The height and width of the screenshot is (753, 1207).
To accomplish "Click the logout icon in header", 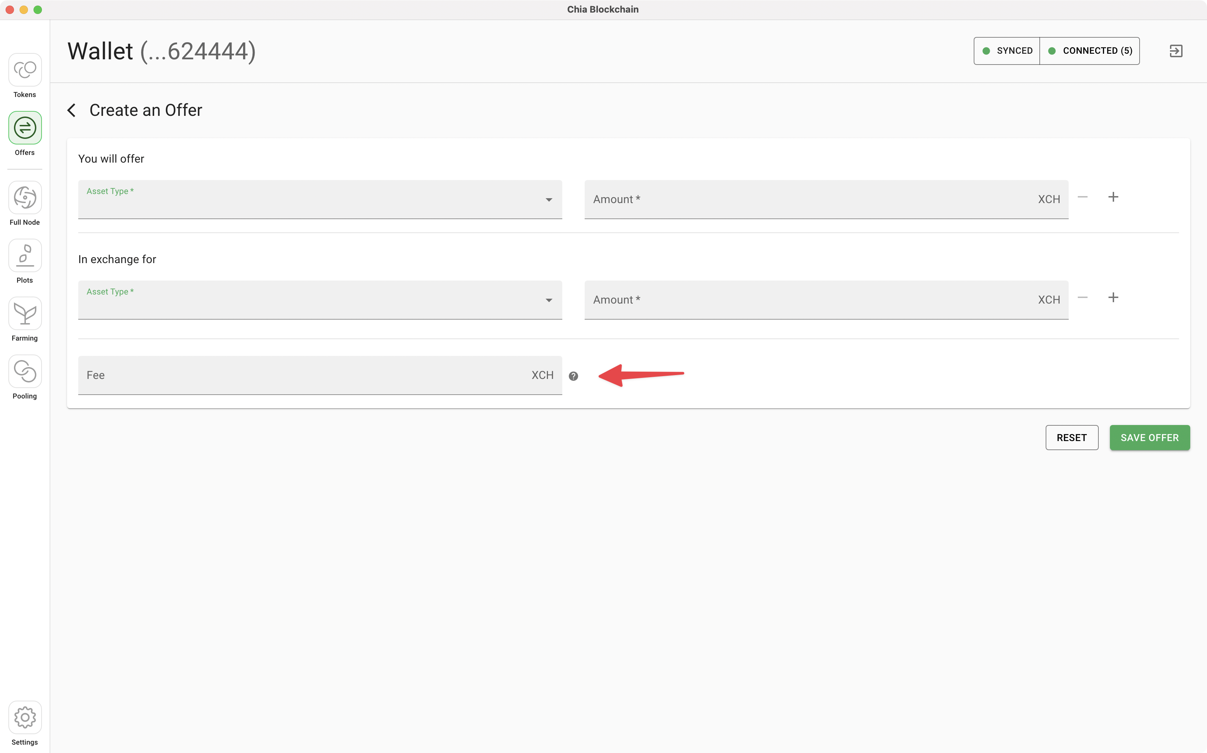I will [x=1176, y=51].
